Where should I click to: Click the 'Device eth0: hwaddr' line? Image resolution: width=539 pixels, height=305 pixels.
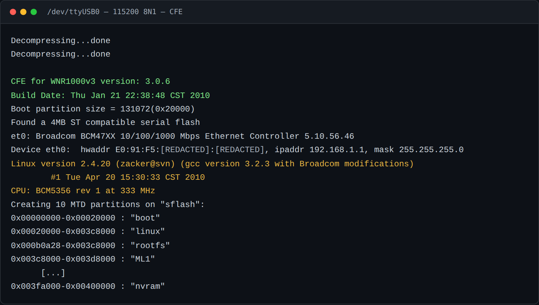[237, 150]
